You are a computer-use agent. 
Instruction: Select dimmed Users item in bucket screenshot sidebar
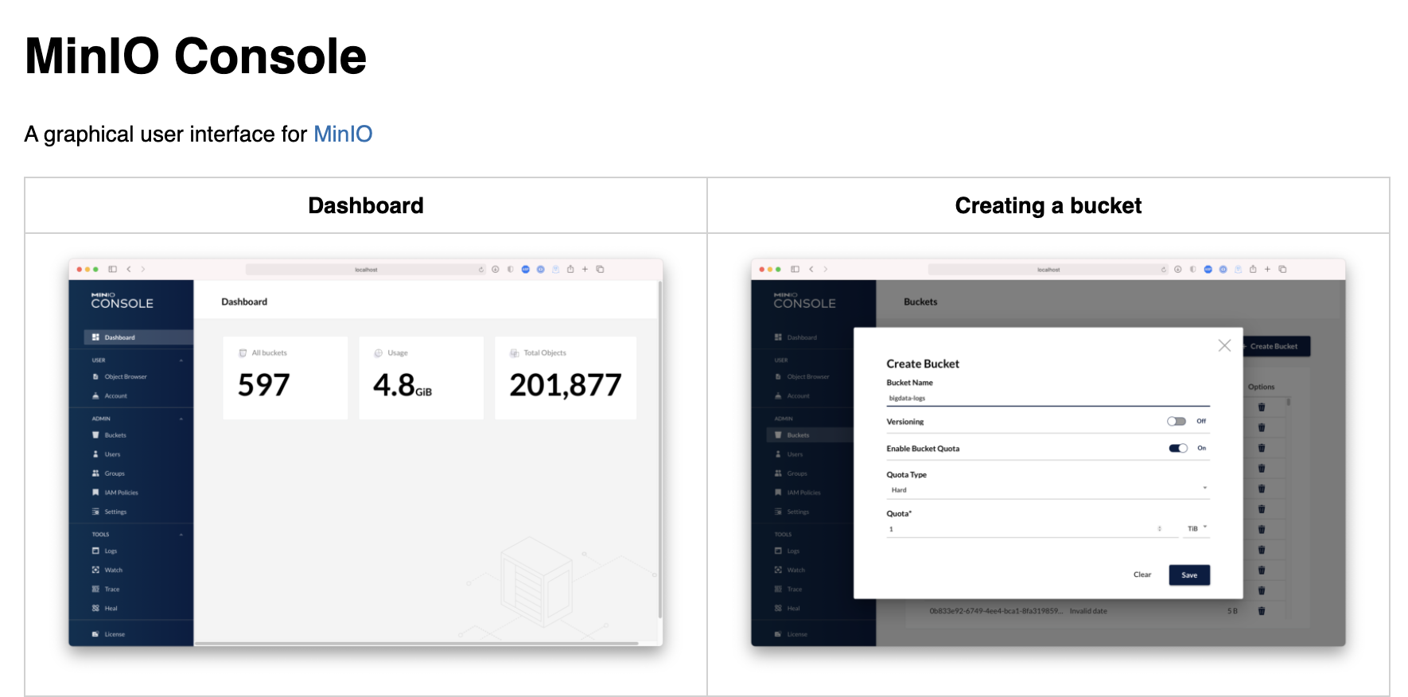(x=795, y=454)
